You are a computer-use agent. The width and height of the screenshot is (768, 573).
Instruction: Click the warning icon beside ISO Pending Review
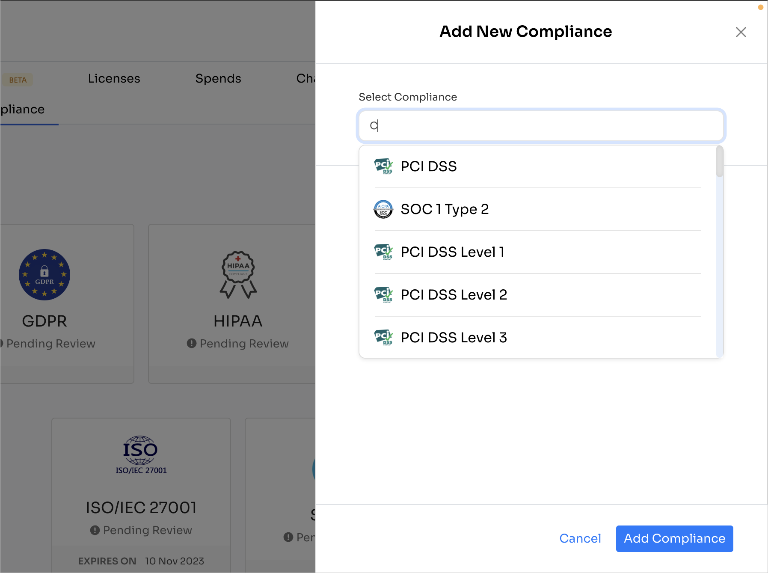95,530
